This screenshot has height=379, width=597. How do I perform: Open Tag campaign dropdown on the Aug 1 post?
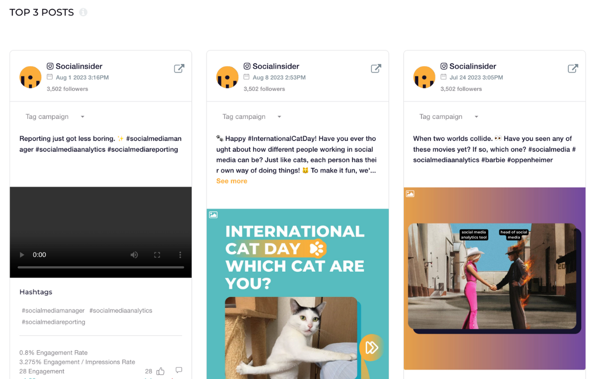[54, 117]
